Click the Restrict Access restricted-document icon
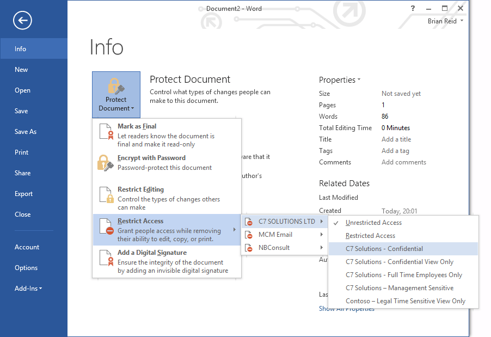Screen dimensions: 491x337 [x=106, y=225]
